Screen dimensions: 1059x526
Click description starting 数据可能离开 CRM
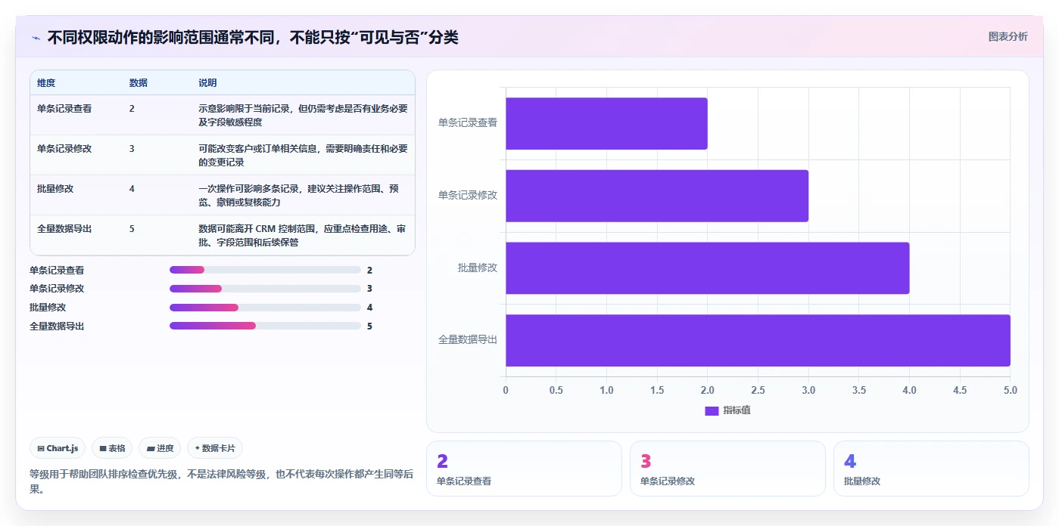coord(303,235)
